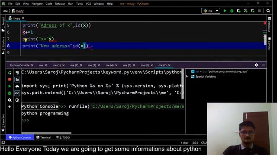This screenshot has width=277, height=155.
Task: Click the 'me' breadcrumb in navigation bar
Action: point(6,11)
